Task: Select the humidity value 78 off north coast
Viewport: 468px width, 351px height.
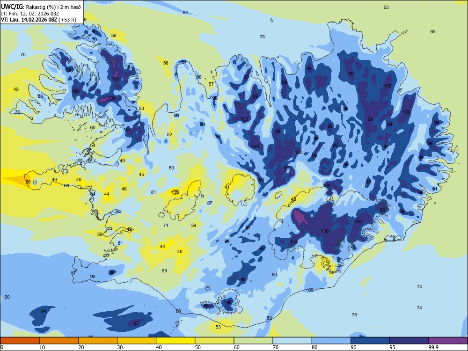Action: click(262, 37)
